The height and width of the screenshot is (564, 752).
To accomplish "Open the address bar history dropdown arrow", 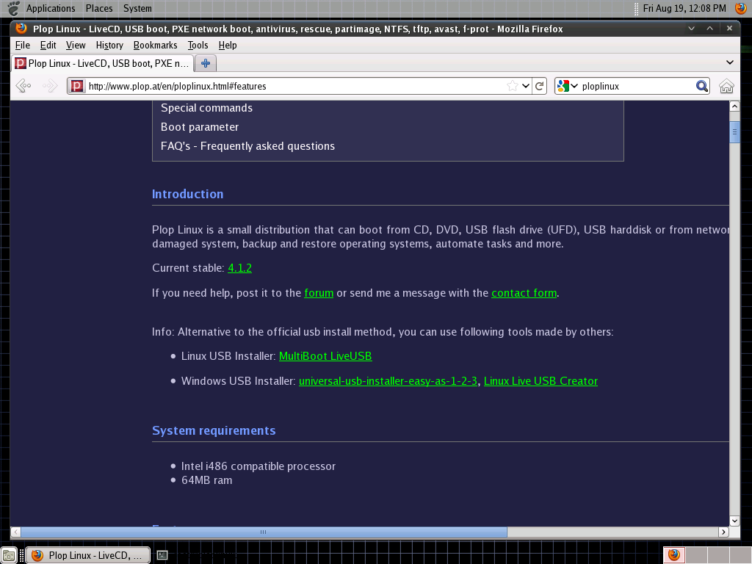I will [x=526, y=86].
